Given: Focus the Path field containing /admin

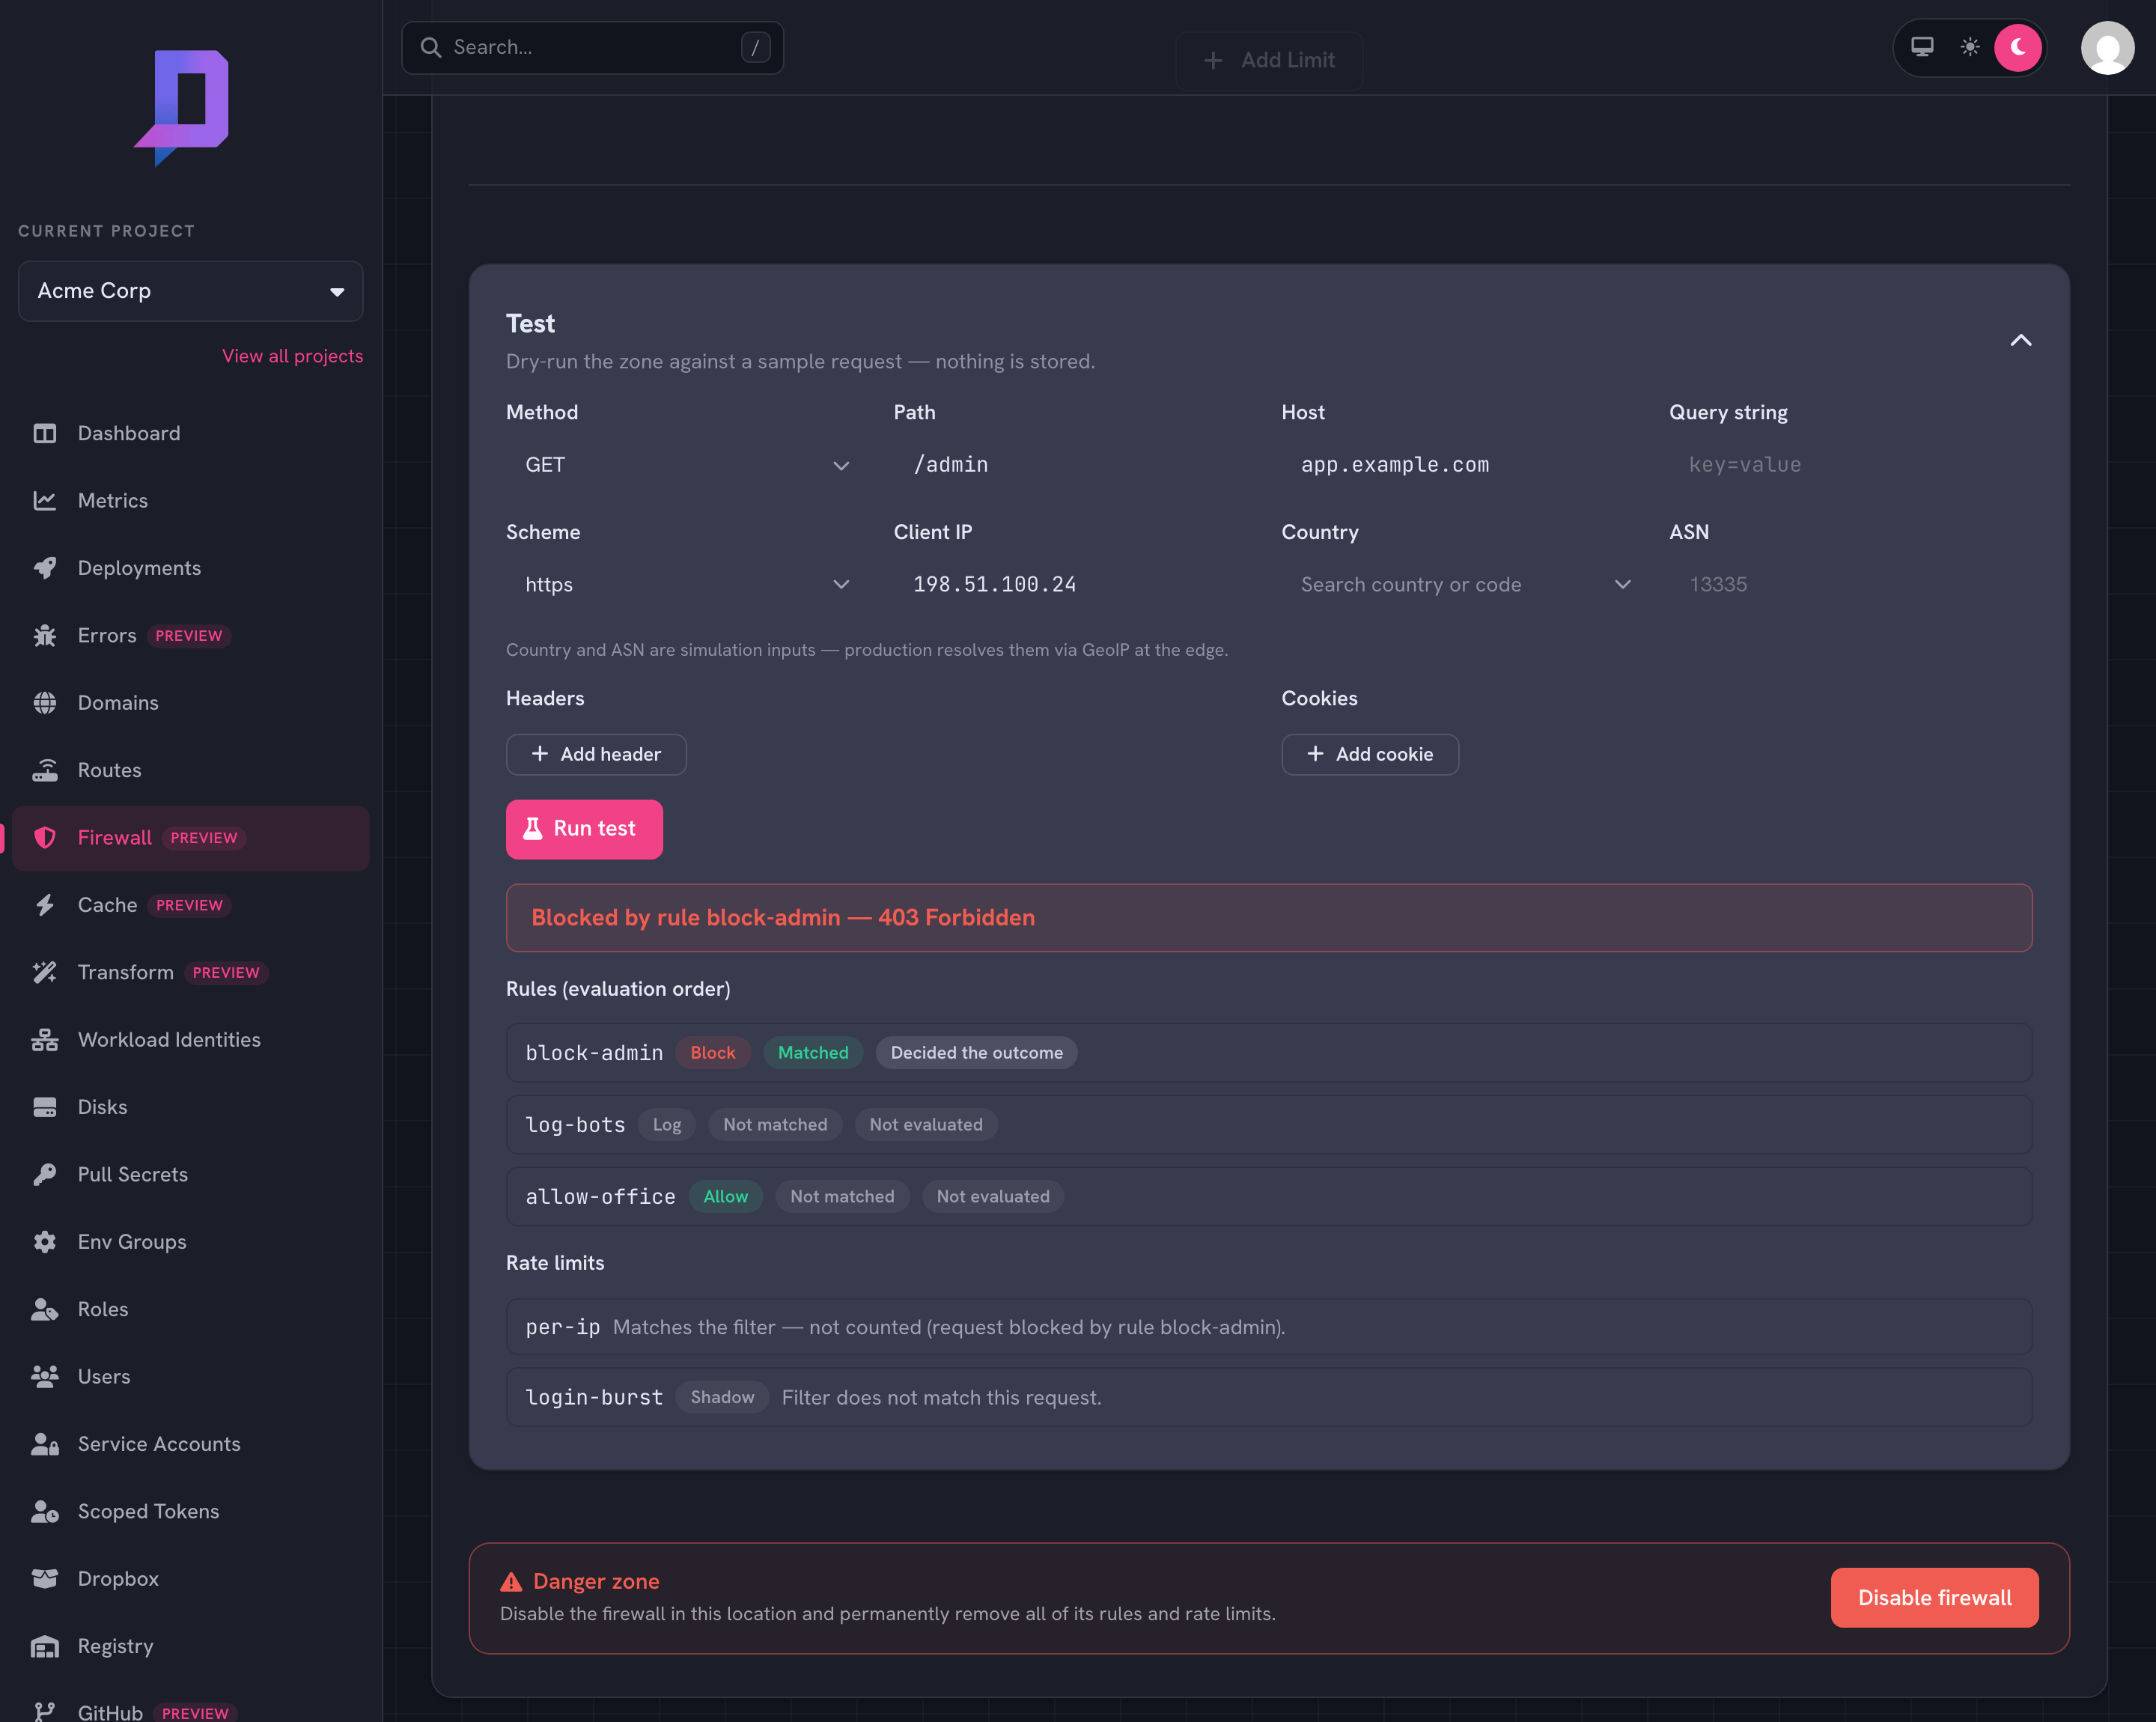Looking at the screenshot, I should pos(1075,465).
